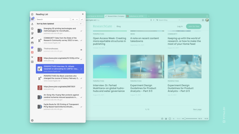
Task: Open An-Gong-Niu-Huang Wan reading list entry
Action: tap(60, 97)
